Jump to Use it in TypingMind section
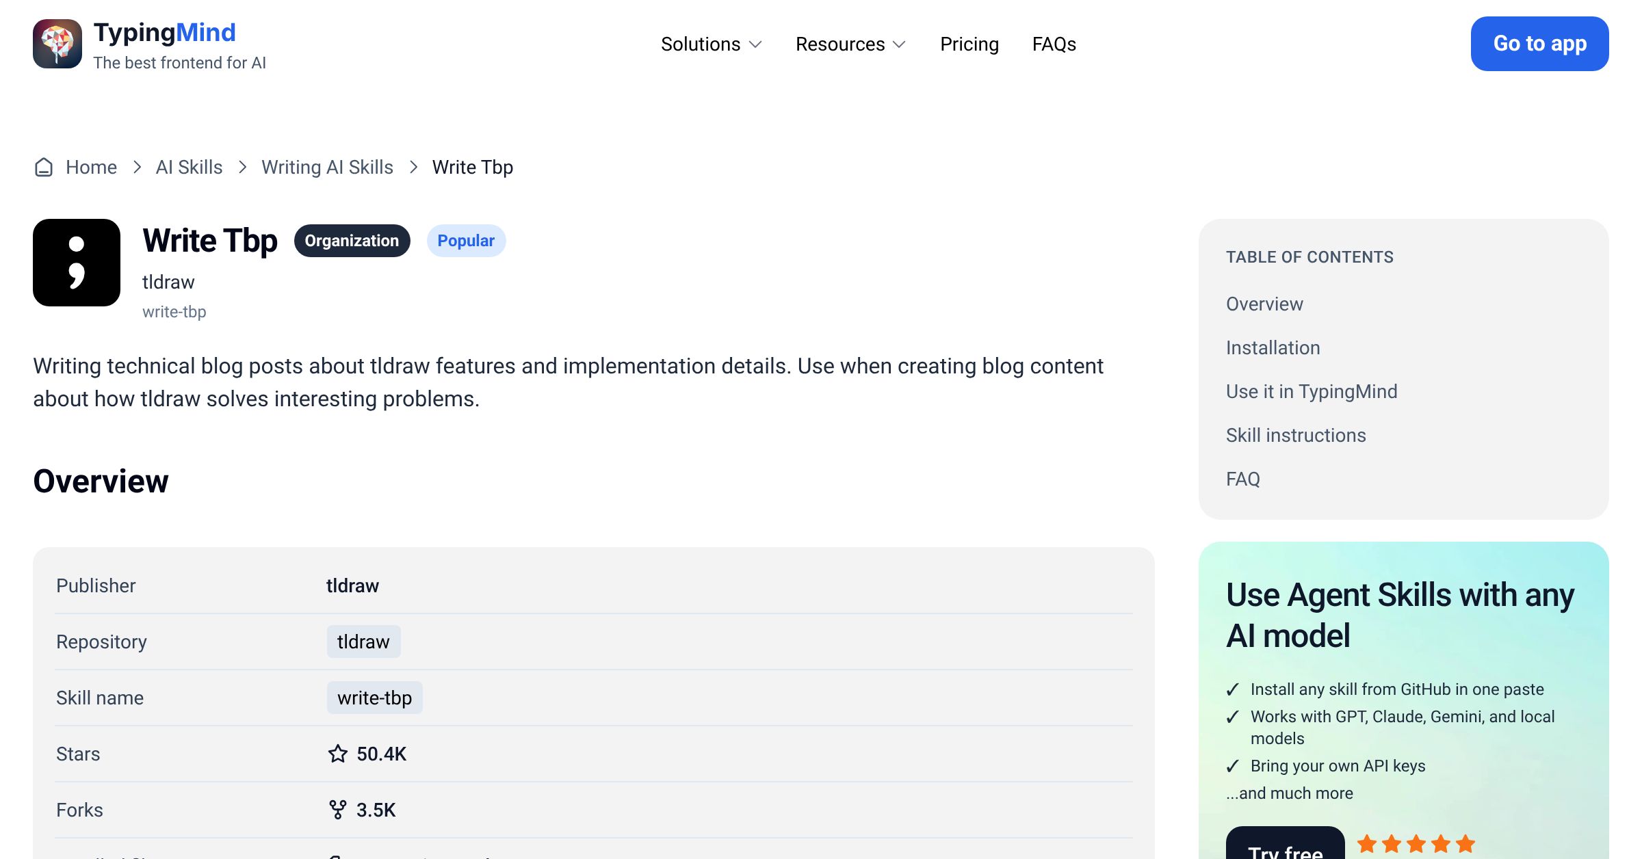 [x=1312, y=391]
